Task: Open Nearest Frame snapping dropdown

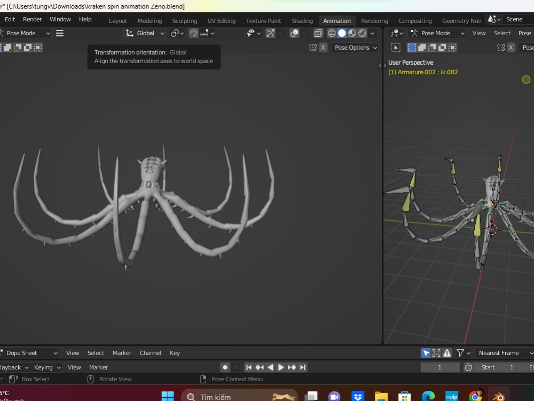Action: pyautogui.click(x=505, y=353)
